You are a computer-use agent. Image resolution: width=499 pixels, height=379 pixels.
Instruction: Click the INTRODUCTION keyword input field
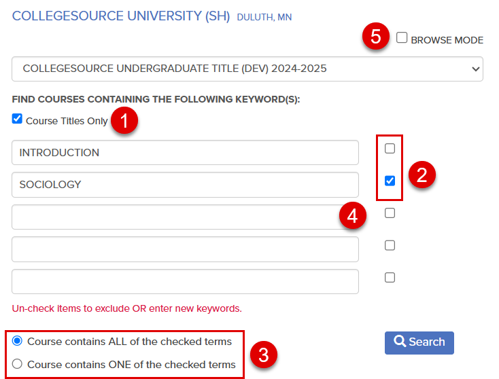(185, 153)
